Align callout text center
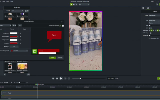160x100 pixels. tap(151, 30)
